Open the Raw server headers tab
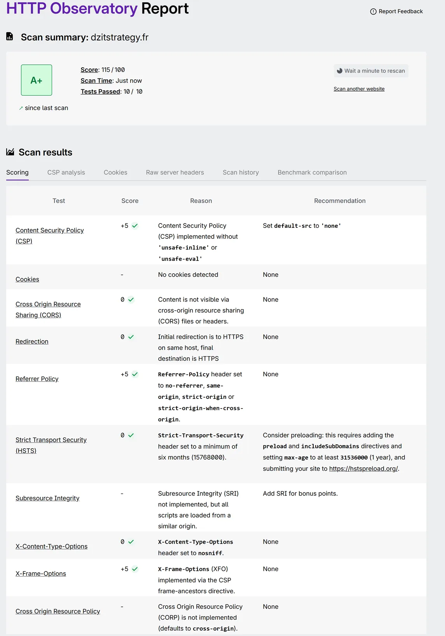Image resolution: width=445 pixels, height=636 pixels. [x=175, y=172]
